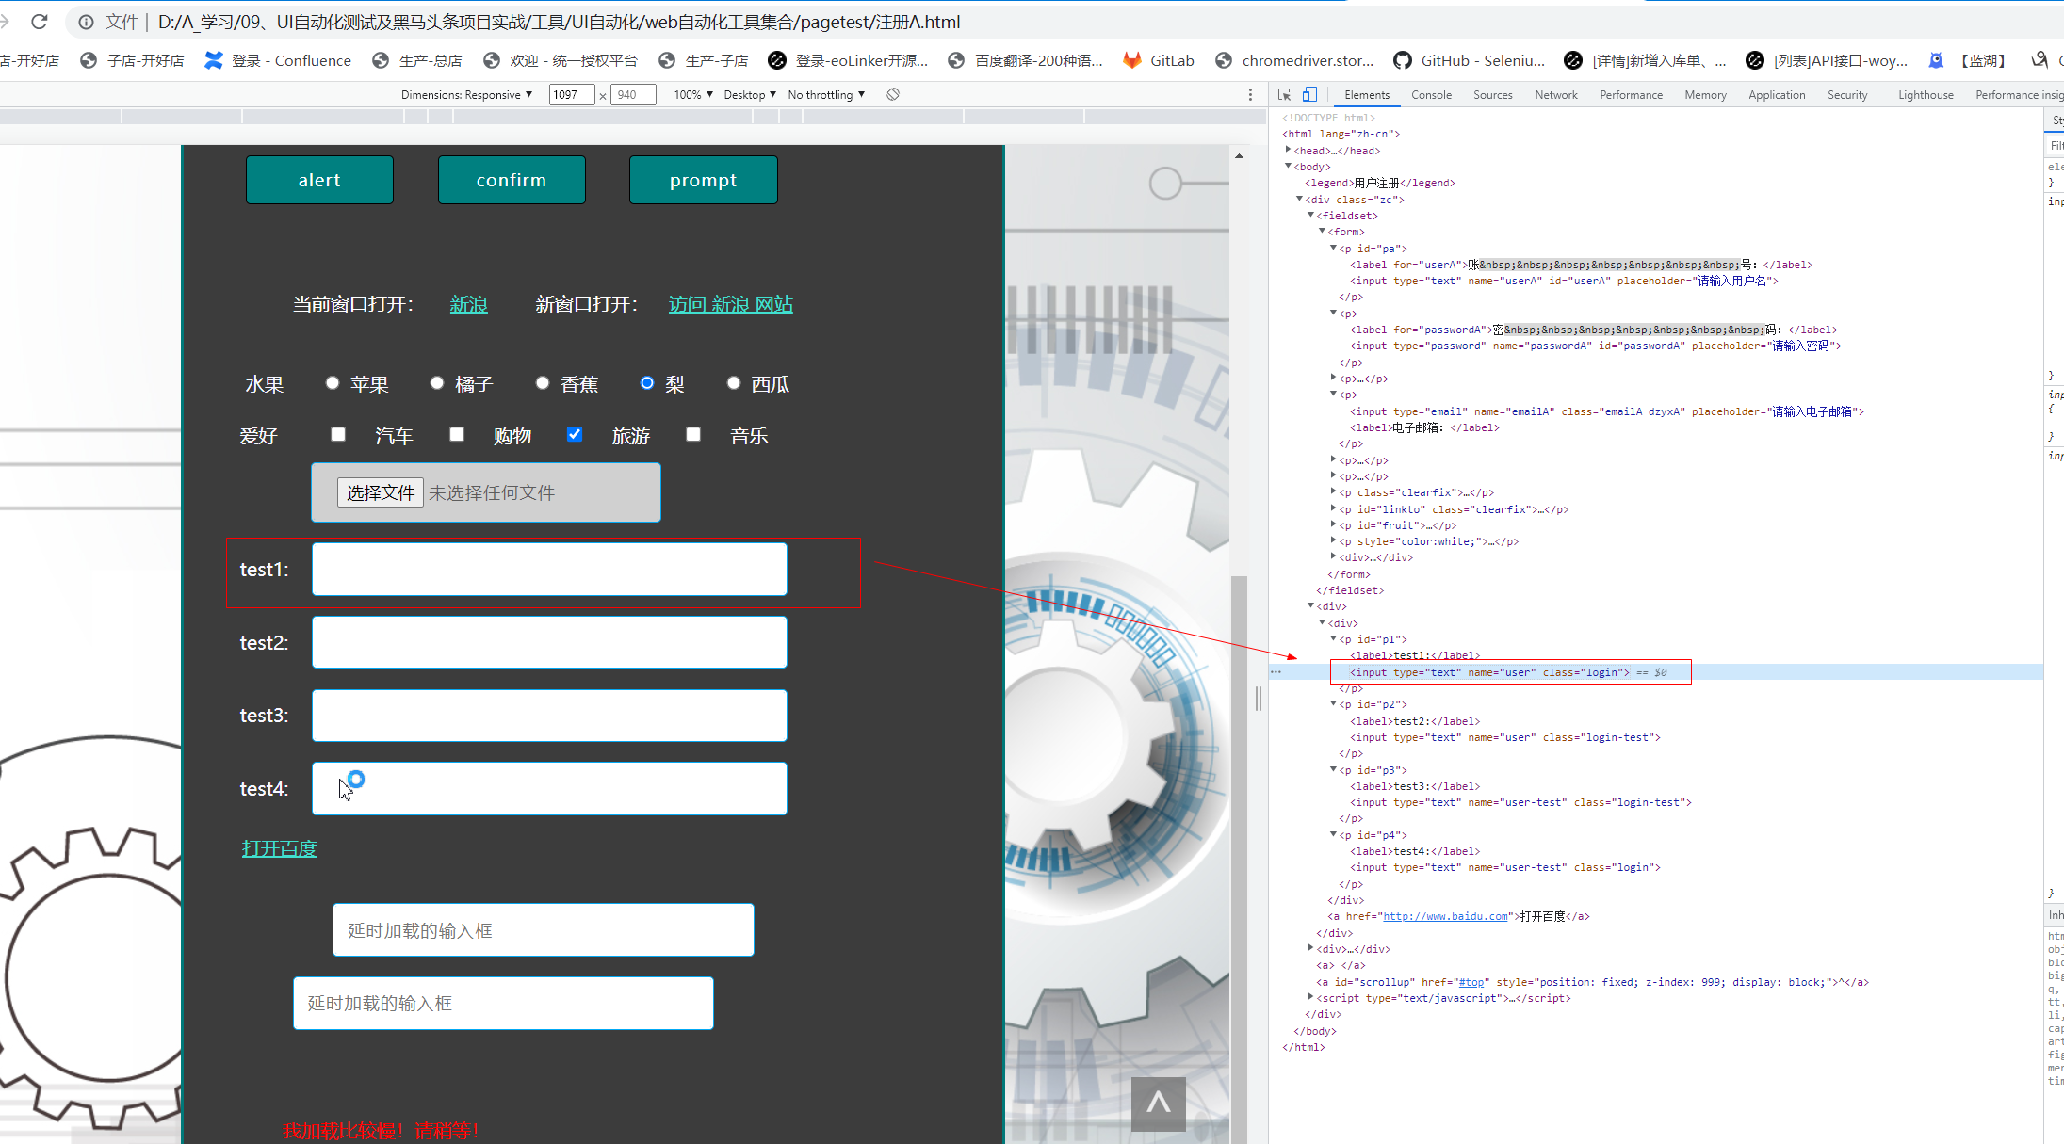Open the Dimensions Responsive dropdown
The image size is (2064, 1144).
click(466, 94)
